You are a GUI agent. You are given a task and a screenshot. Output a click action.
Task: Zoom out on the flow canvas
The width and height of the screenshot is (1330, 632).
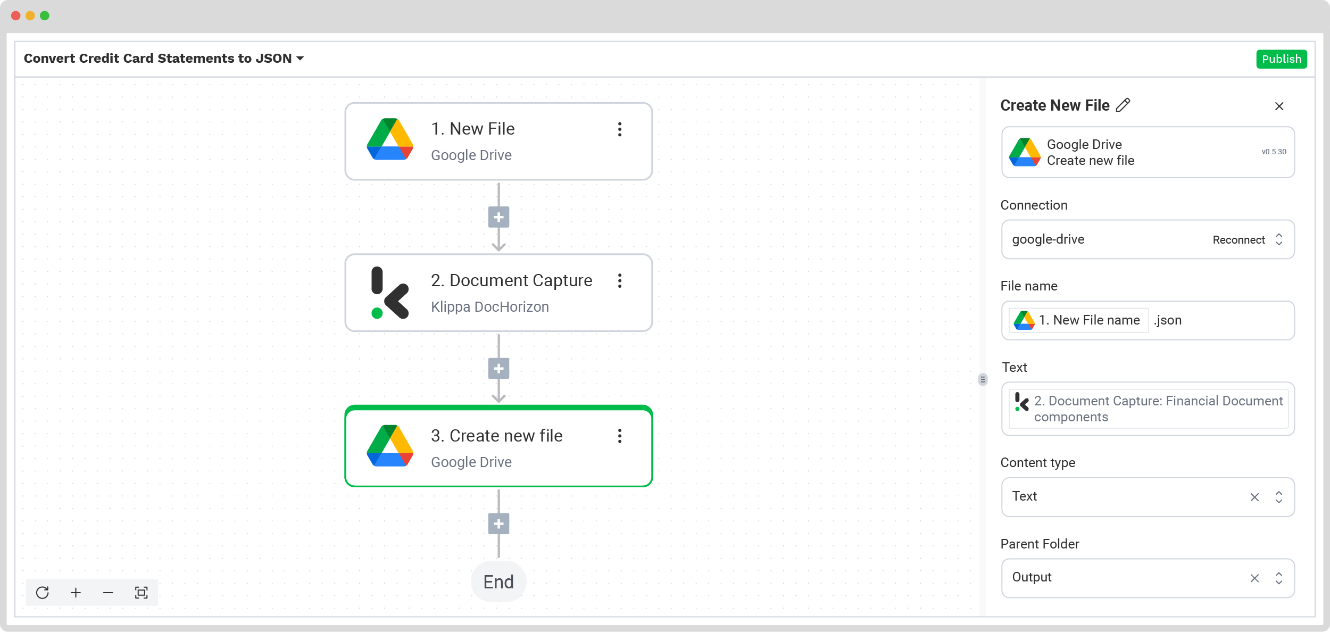tap(108, 592)
